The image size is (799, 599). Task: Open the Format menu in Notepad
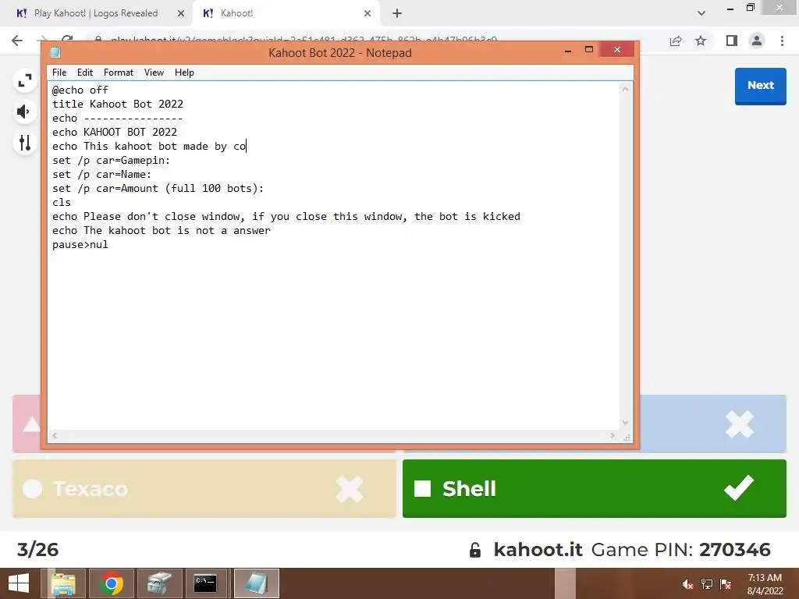tap(119, 73)
